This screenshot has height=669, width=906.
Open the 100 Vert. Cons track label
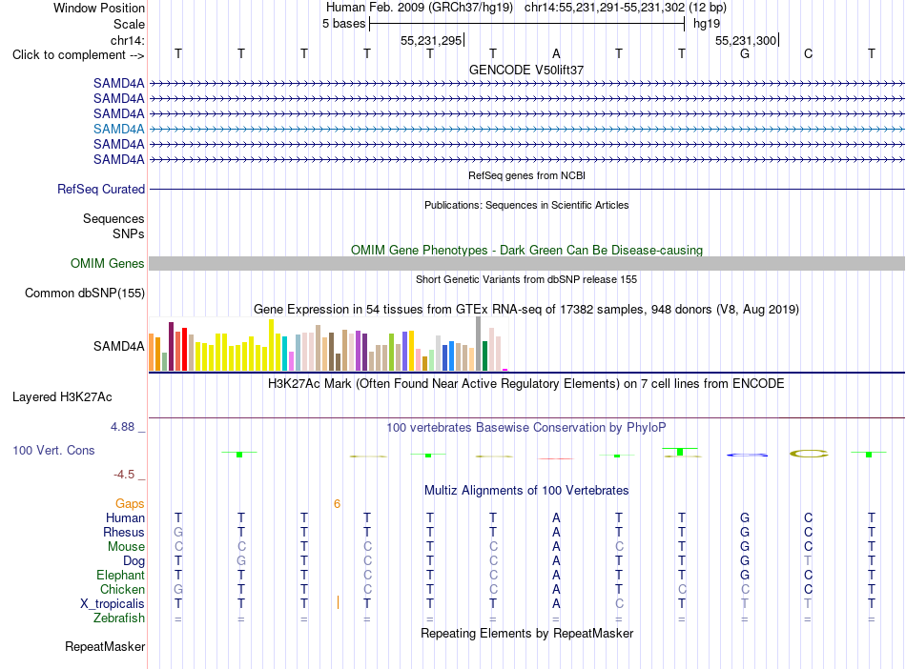point(53,450)
